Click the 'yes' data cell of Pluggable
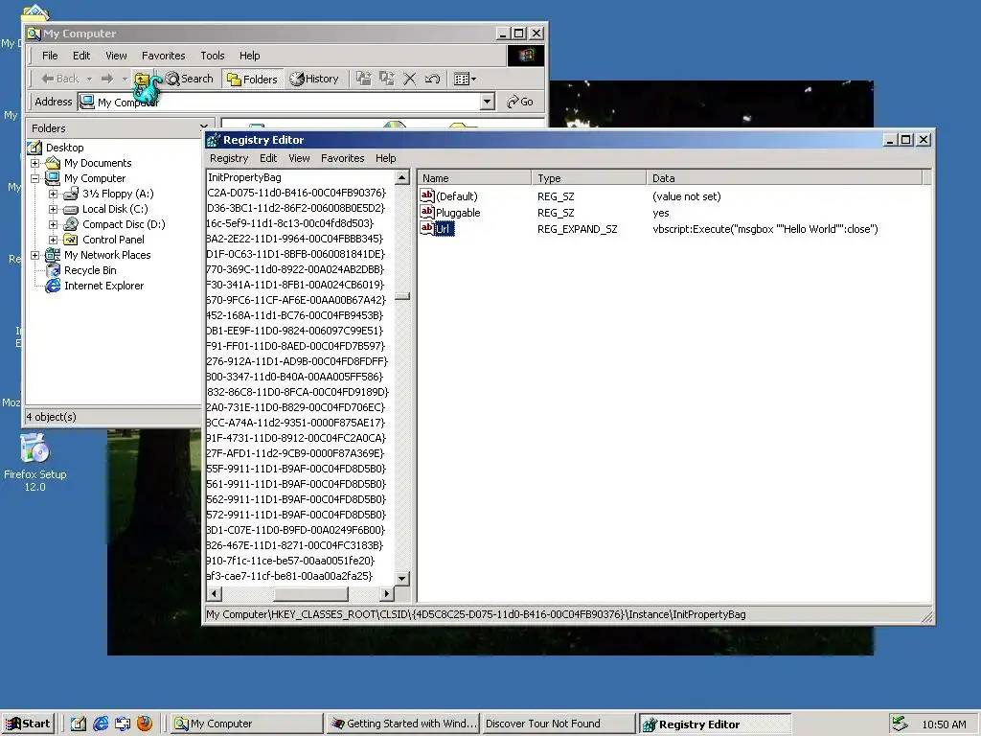Image resolution: width=981 pixels, height=736 pixels. [661, 213]
